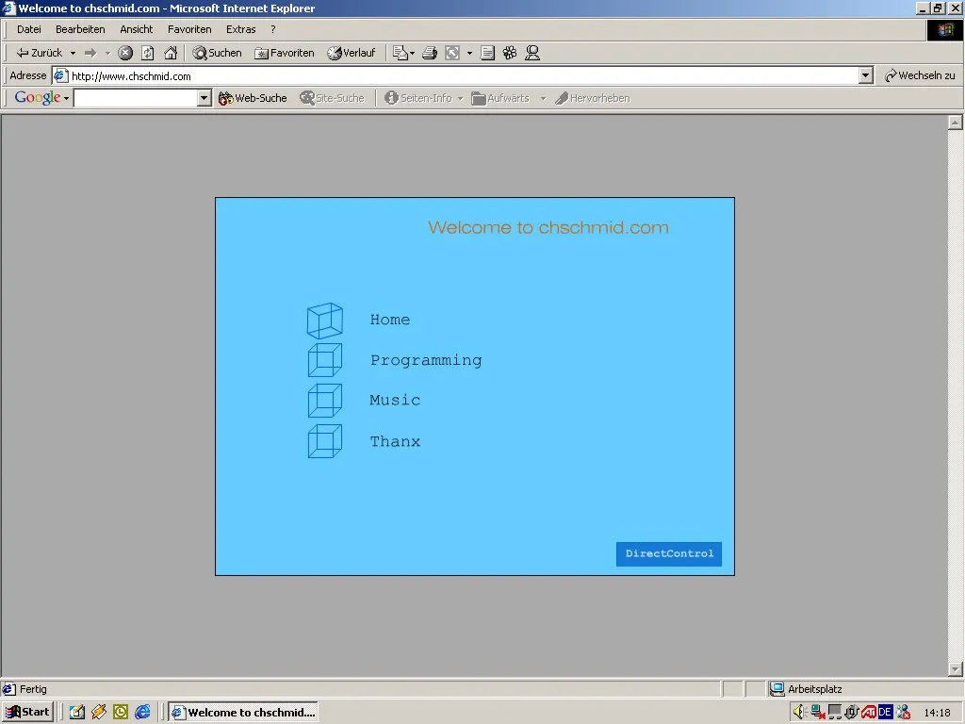The height and width of the screenshot is (724, 965).
Task: Open the Bearbeiten menu
Action: tap(80, 29)
